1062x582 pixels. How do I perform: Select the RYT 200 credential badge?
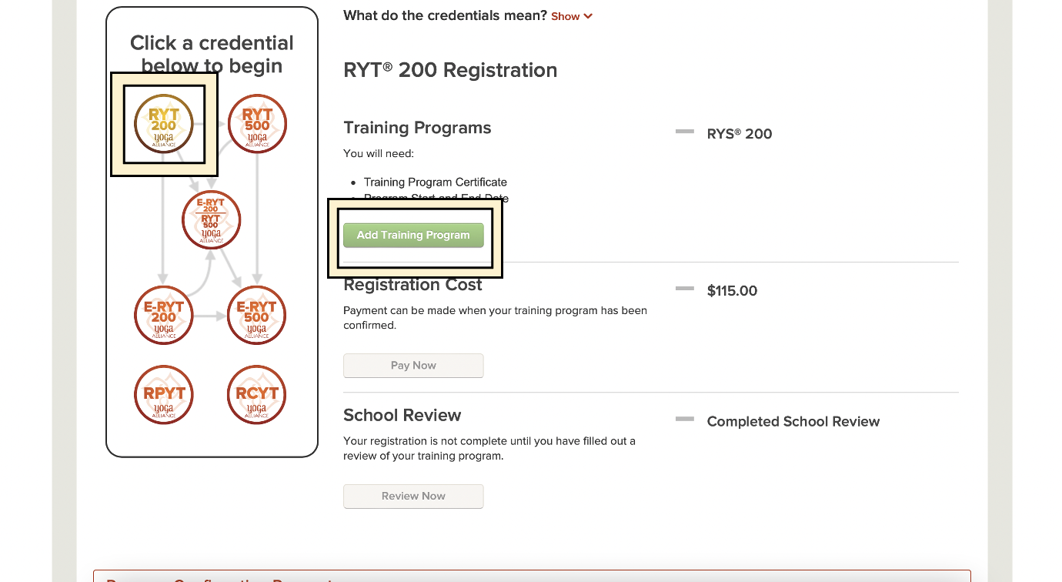163,124
